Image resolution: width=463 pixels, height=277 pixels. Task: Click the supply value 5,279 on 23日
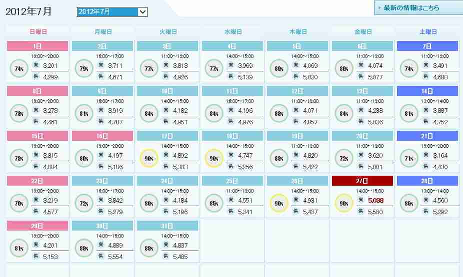[x=115, y=212]
